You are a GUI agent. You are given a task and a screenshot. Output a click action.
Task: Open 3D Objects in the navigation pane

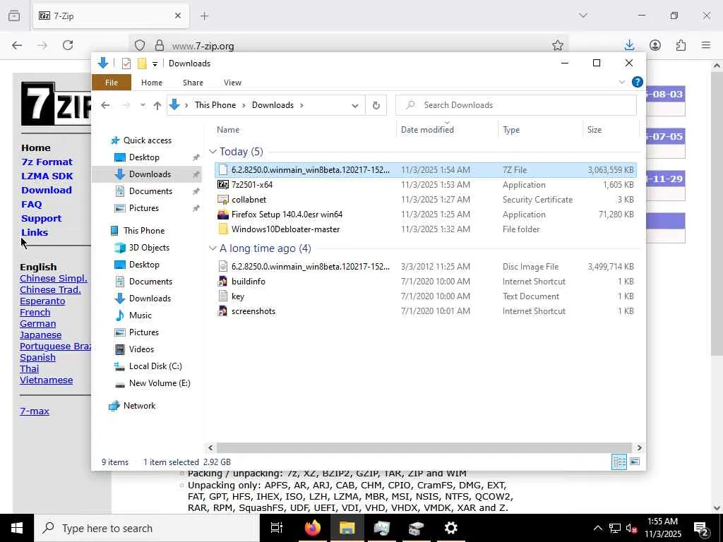pos(149,248)
